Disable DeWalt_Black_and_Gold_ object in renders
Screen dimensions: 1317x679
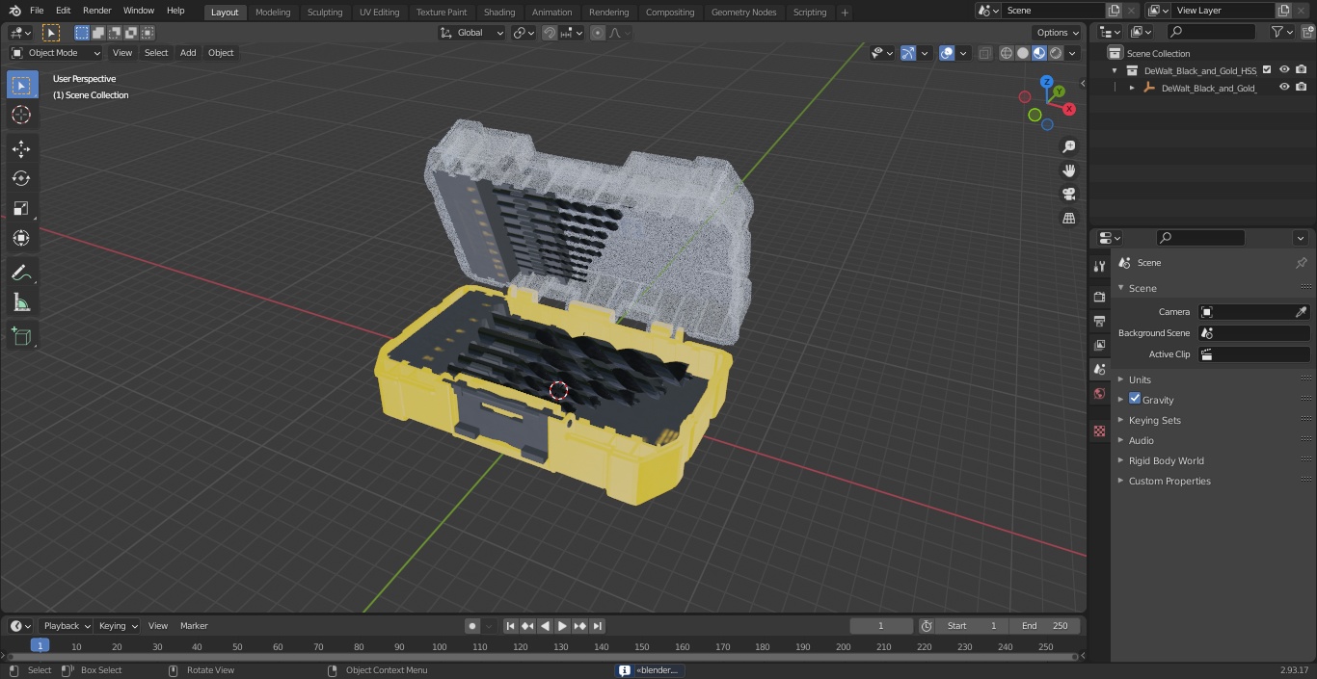click(x=1302, y=88)
